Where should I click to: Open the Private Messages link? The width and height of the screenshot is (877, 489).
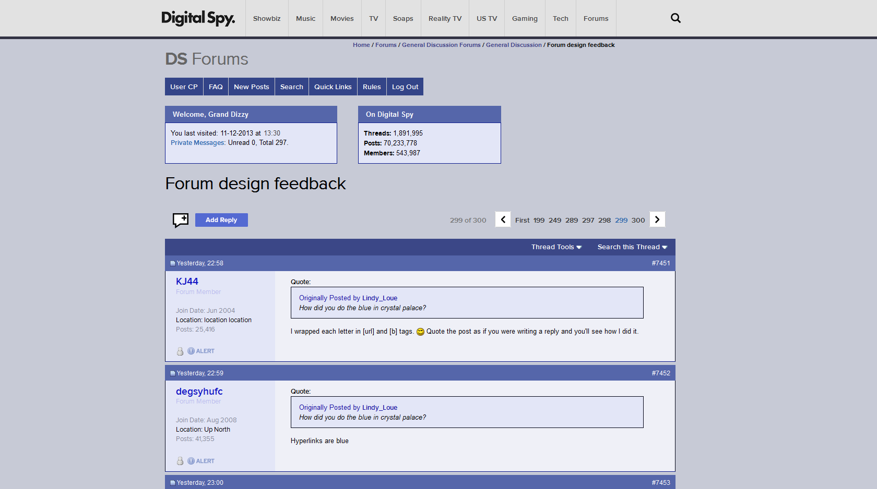(x=197, y=142)
